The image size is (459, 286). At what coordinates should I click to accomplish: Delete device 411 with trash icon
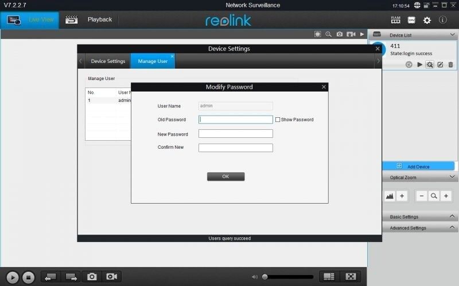click(x=450, y=65)
